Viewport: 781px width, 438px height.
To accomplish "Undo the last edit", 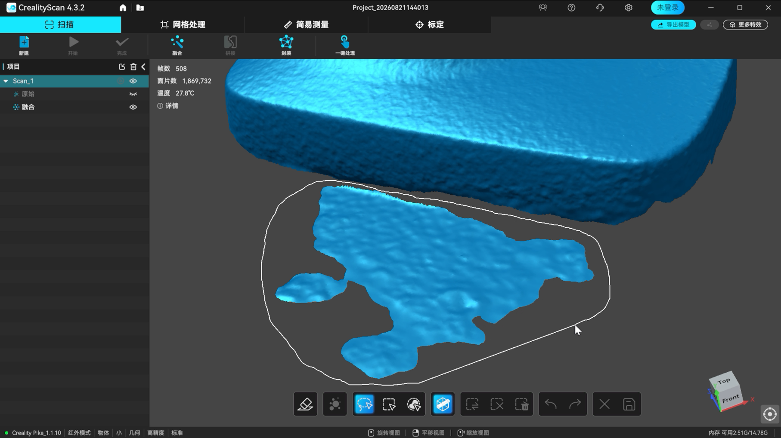I will pos(551,404).
